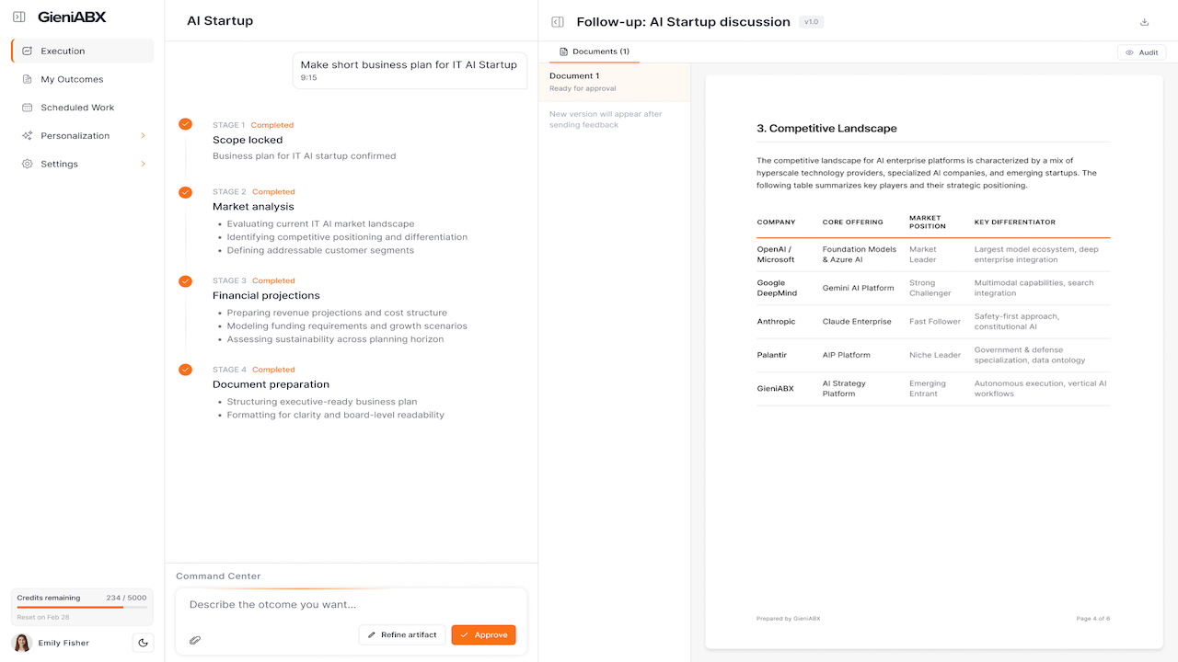Focus the Command Center outcome input

coord(351,605)
